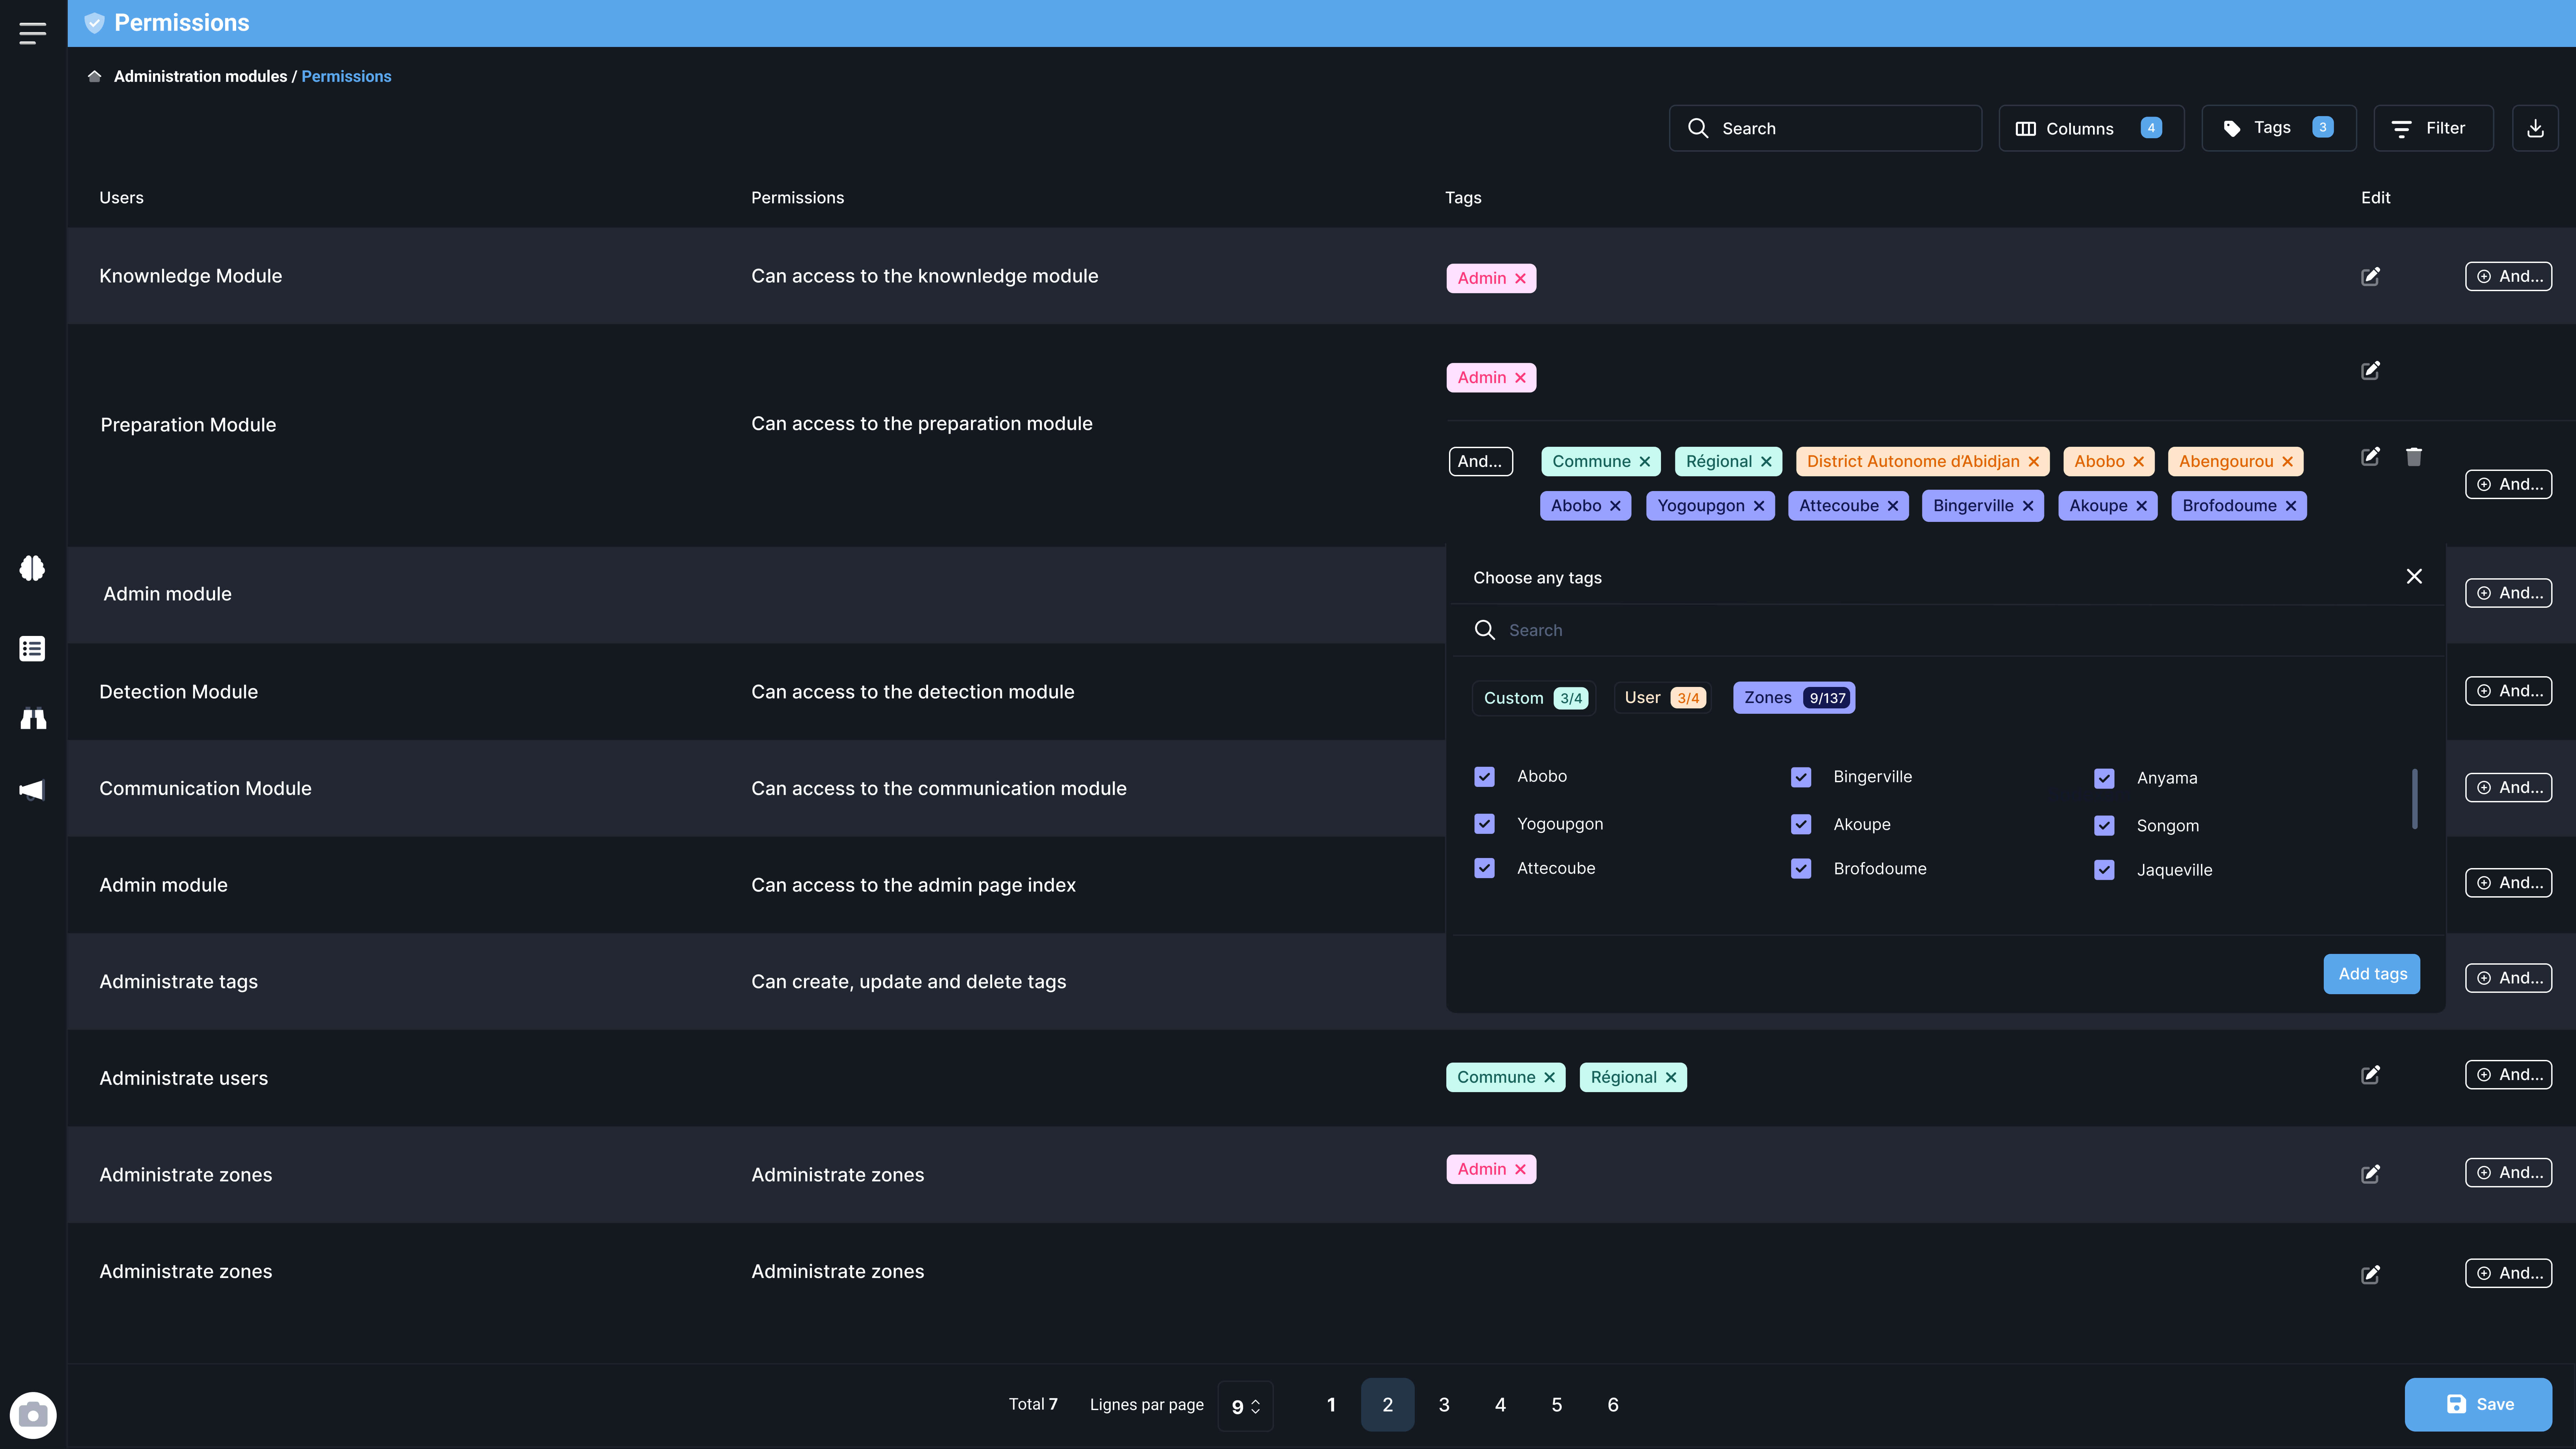Uncheck the Anyama zone checkbox
2576x1449 pixels.
coord(2104,778)
